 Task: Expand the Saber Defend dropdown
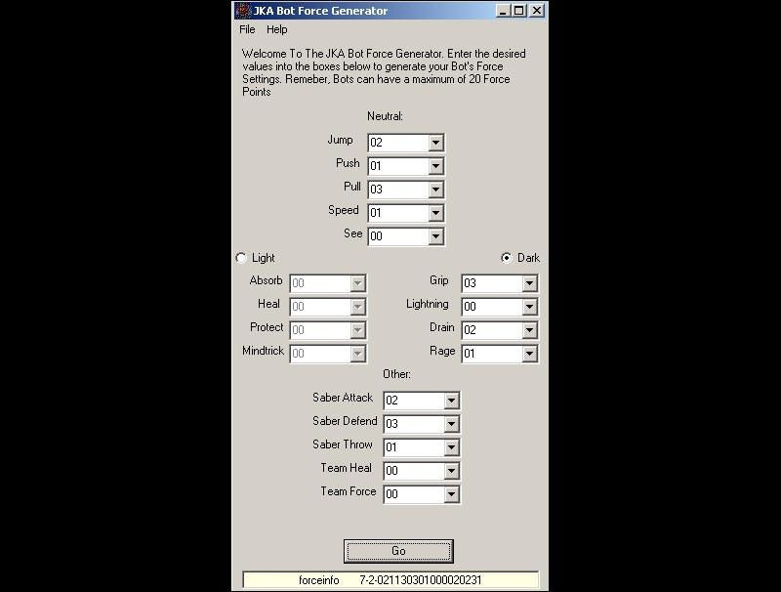[x=451, y=424]
